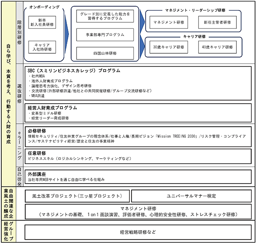Click the 新卒 新入社員研修 box
The height and width of the screenshot is (243, 256).
click(42, 22)
